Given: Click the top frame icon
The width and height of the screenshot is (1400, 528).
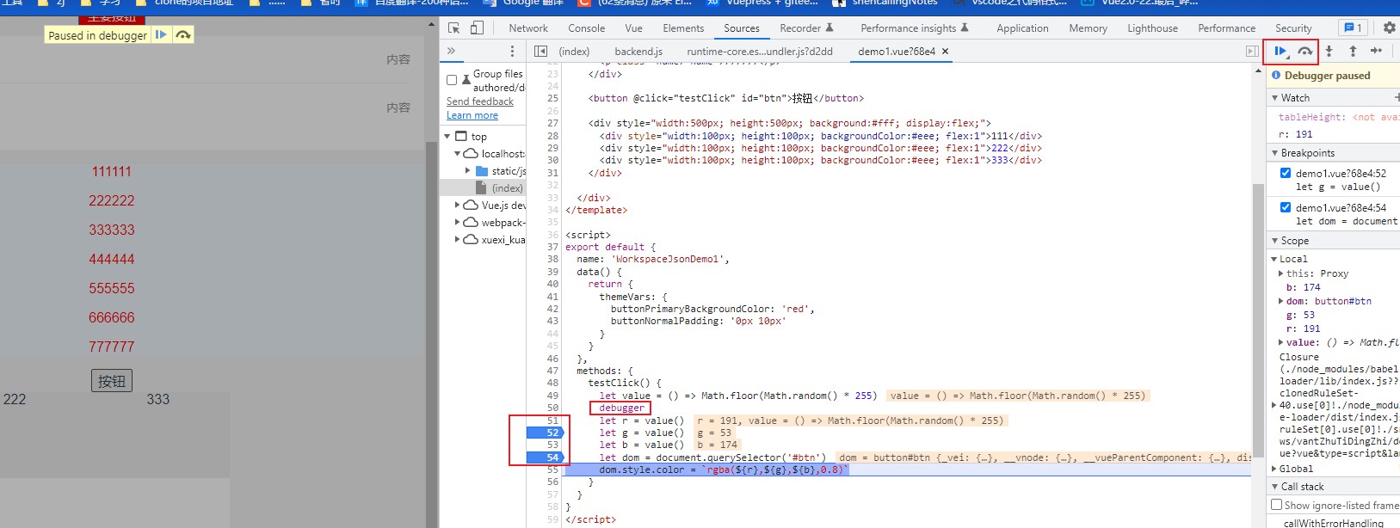Looking at the screenshot, I should click(461, 137).
